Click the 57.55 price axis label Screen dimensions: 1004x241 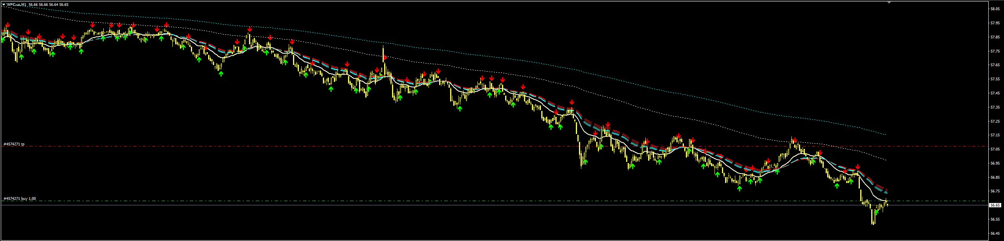995,79
